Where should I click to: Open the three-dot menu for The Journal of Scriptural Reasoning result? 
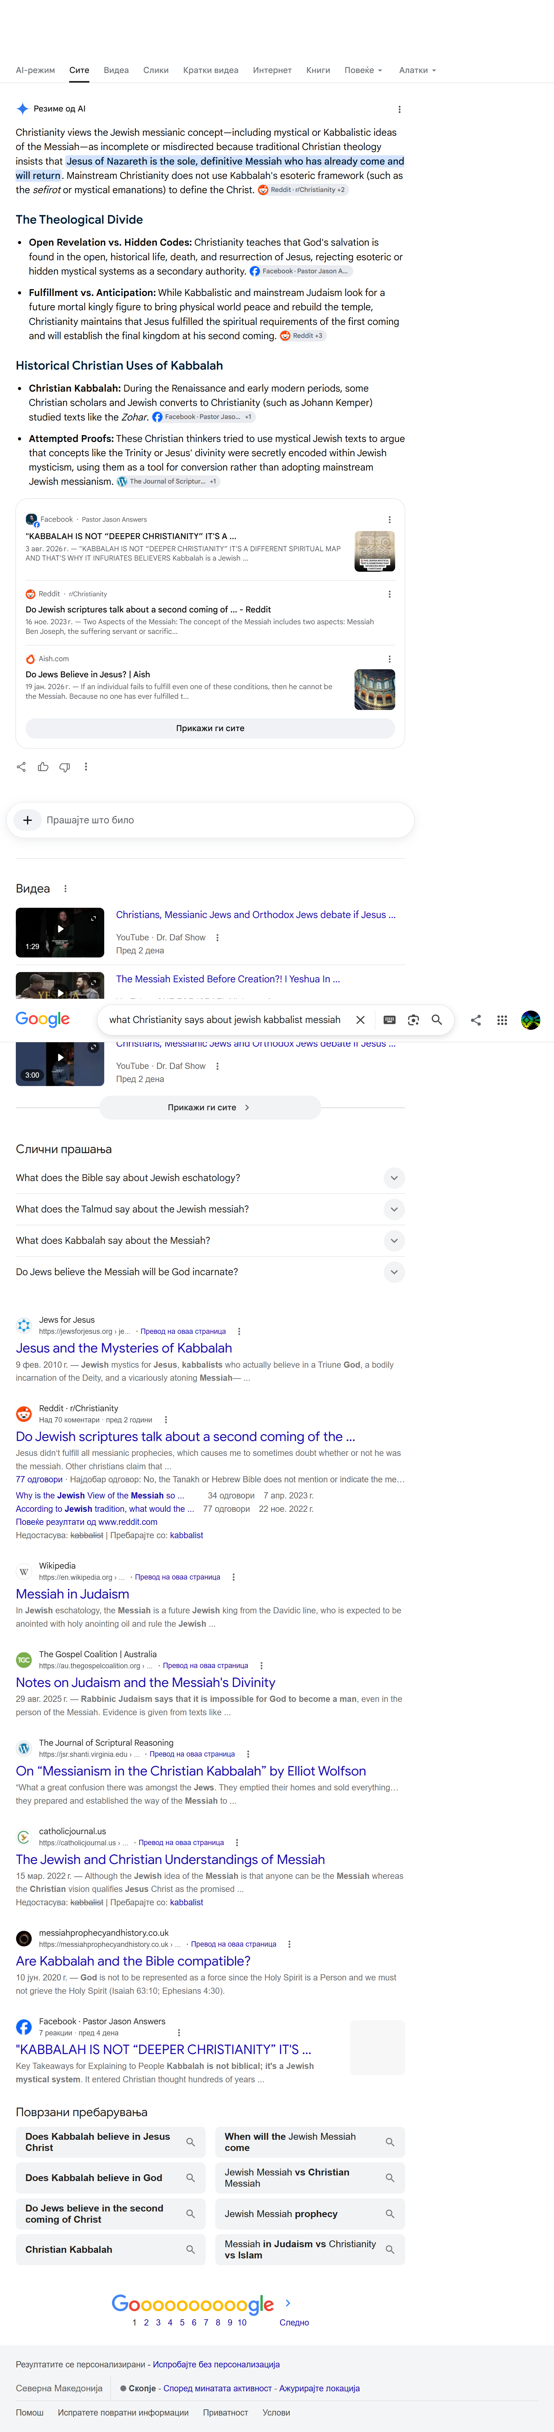(248, 1754)
